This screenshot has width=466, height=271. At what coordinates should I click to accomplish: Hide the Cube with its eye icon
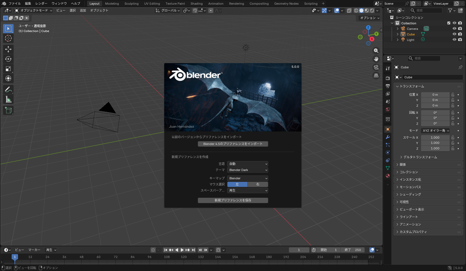point(454,34)
